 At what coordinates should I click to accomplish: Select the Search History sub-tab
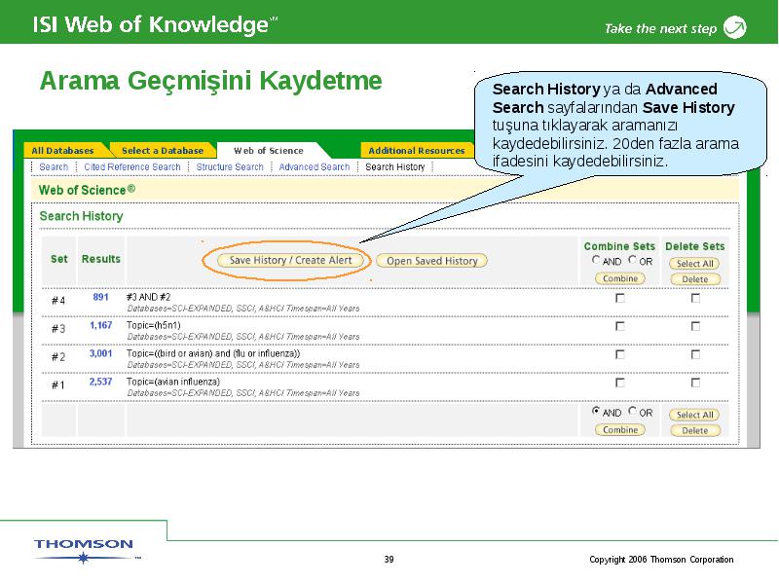tap(395, 166)
